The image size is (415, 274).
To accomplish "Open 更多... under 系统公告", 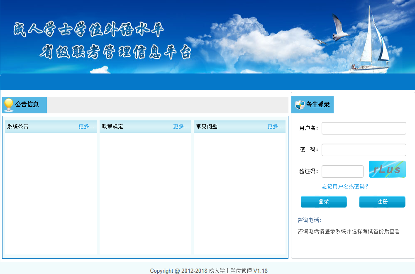I will 84,127.
